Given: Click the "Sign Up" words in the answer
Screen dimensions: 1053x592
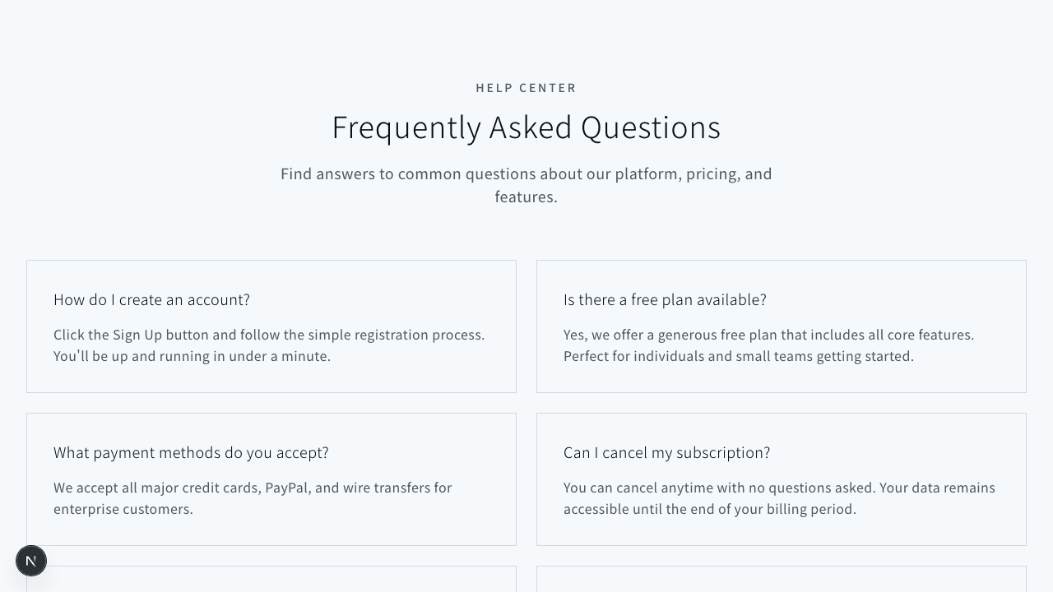Looking at the screenshot, I should (137, 335).
